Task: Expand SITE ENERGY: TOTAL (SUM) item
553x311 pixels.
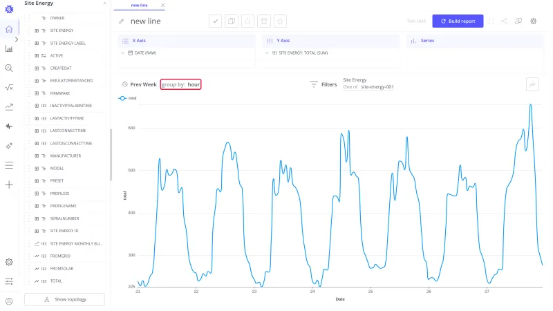Action: pos(267,53)
